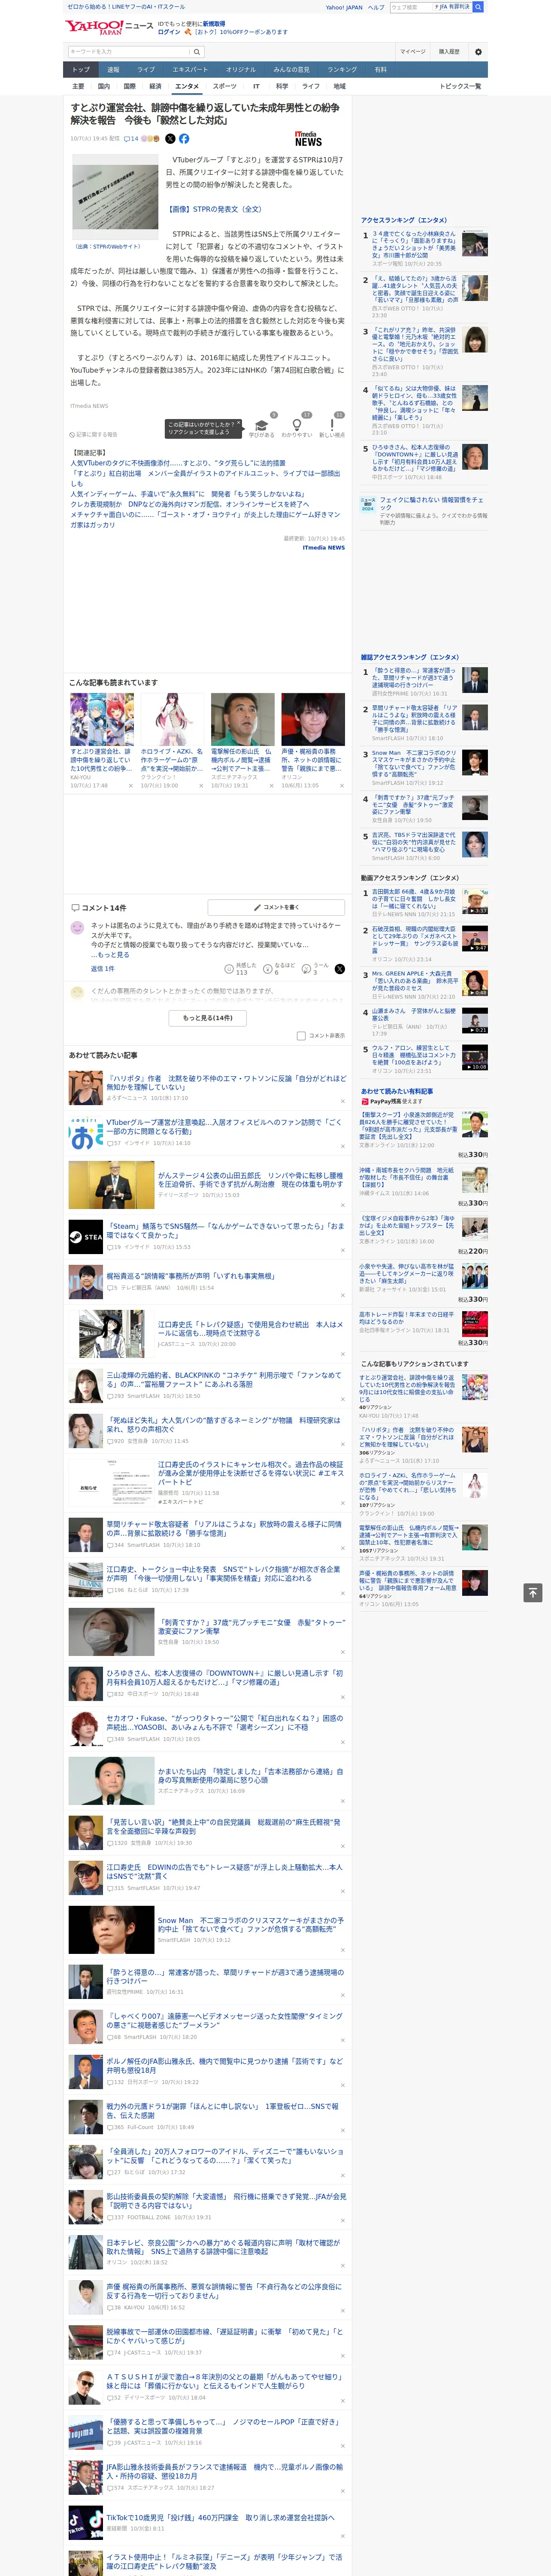The width and height of the screenshot is (551, 2576).
Task: Open 【画像】STPRの発表文（全文） link
Action: (215, 209)
